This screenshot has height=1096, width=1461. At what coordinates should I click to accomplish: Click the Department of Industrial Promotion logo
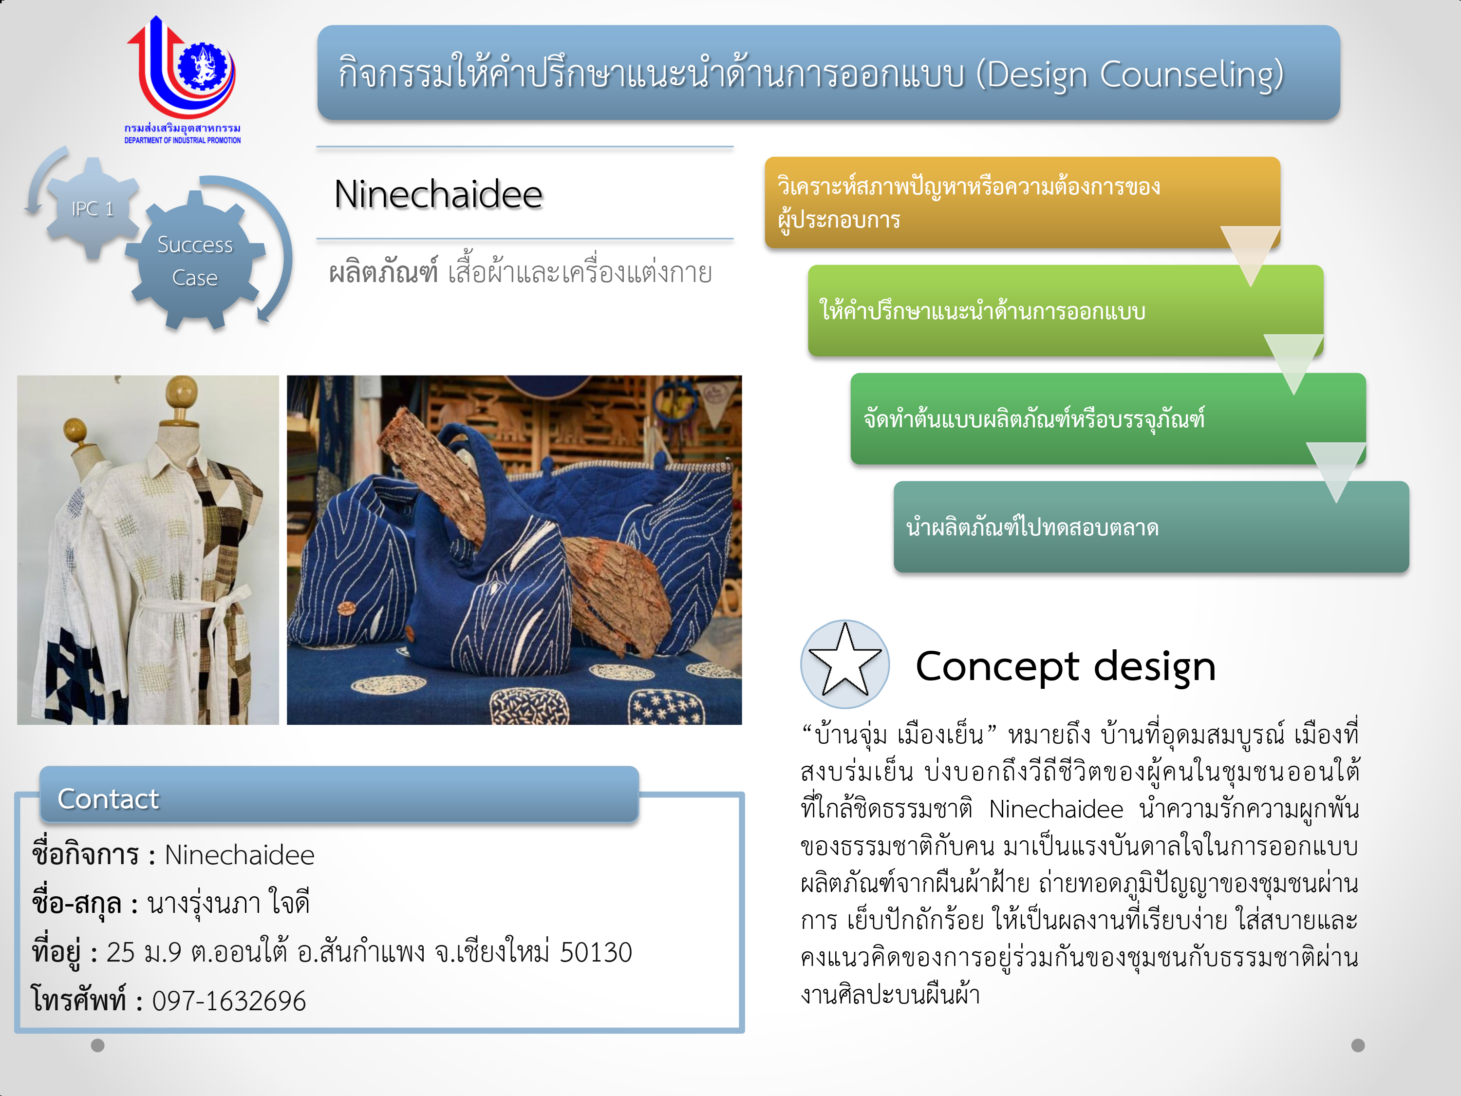click(x=183, y=79)
